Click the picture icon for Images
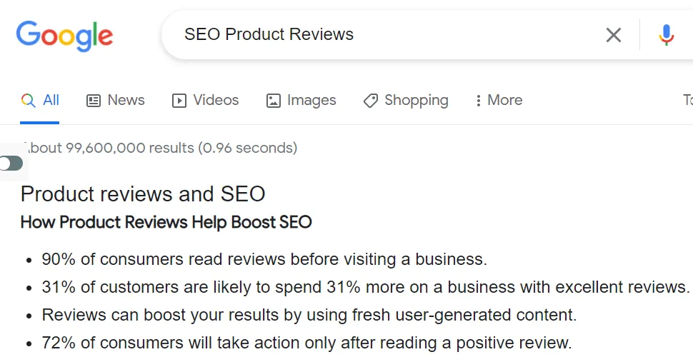The image size is (693, 362). tap(273, 101)
